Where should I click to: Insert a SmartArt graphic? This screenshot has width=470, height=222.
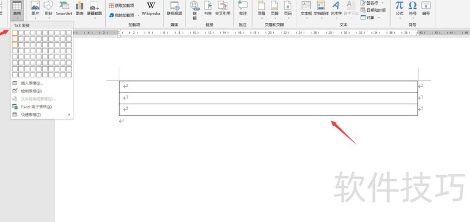click(64, 9)
